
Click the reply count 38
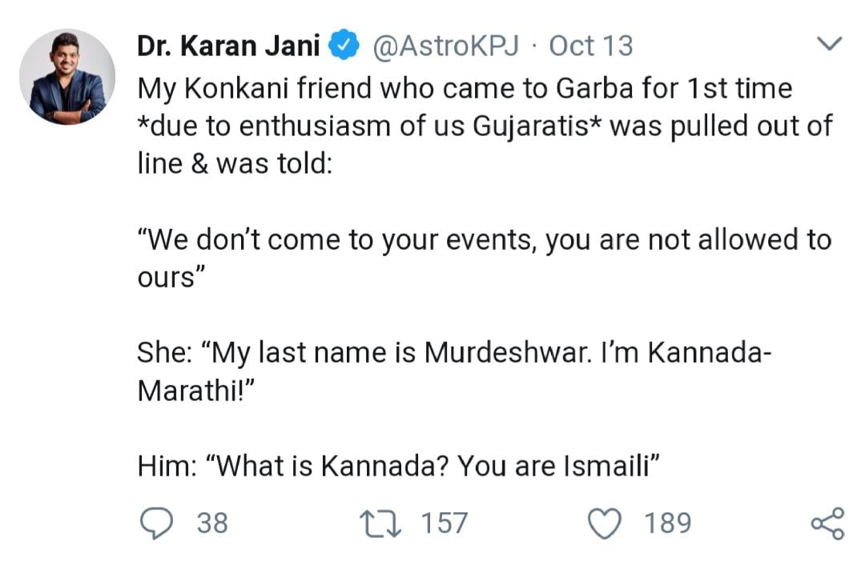[212, 523]
